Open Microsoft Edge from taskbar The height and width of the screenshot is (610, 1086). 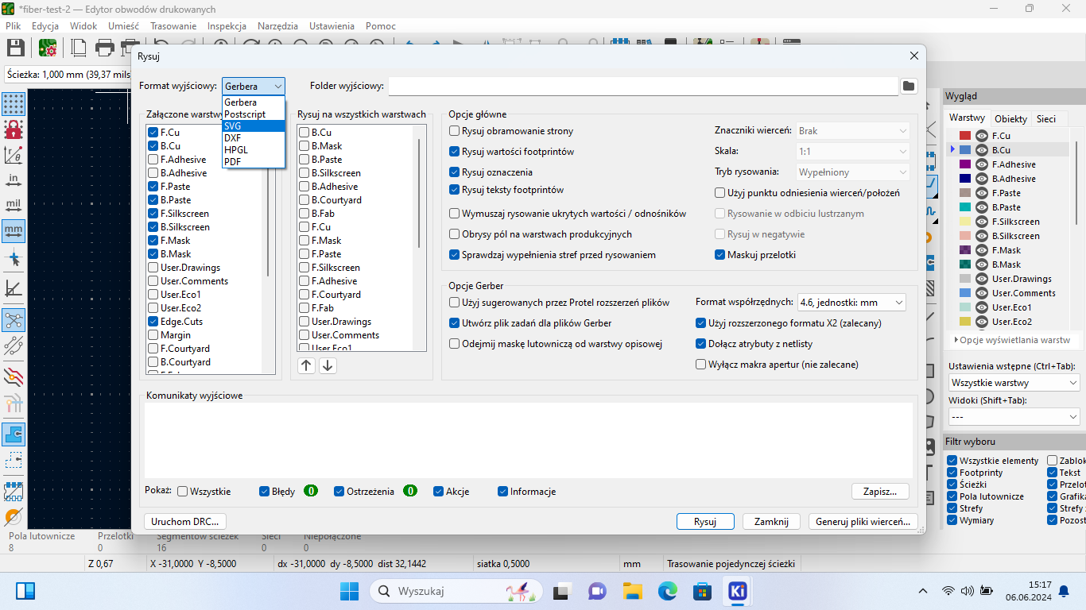pos(667,591)
